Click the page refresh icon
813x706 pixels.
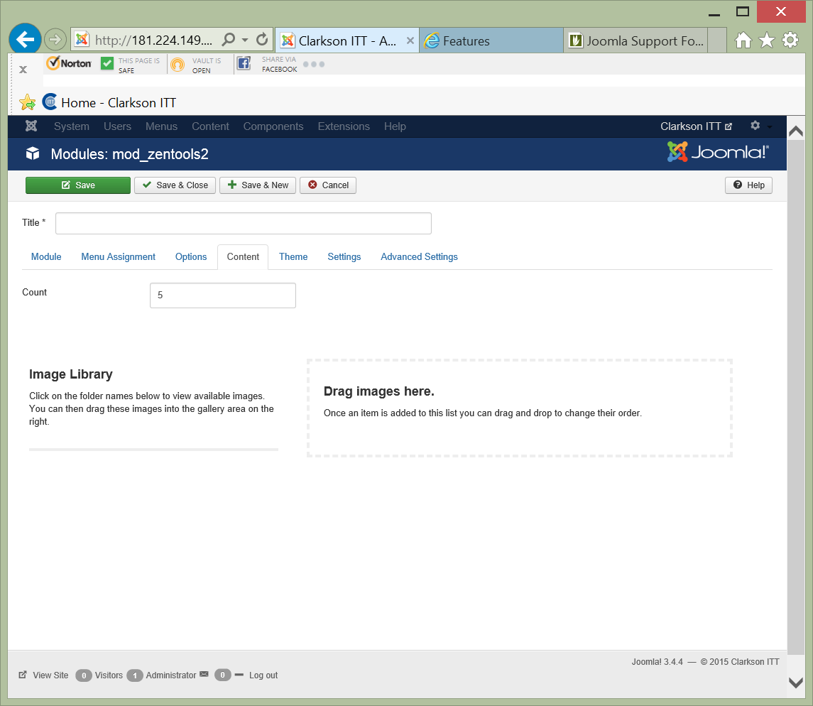tap(262, 39)
